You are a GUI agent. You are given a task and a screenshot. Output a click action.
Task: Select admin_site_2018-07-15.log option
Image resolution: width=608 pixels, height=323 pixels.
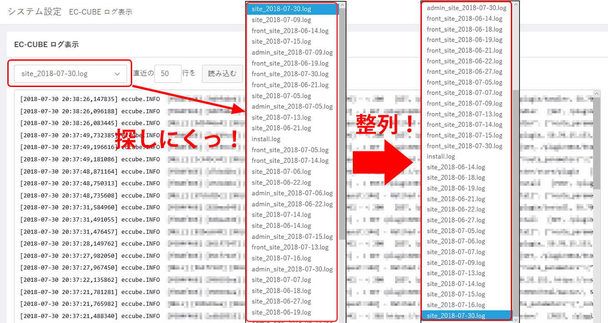[292, 236]
